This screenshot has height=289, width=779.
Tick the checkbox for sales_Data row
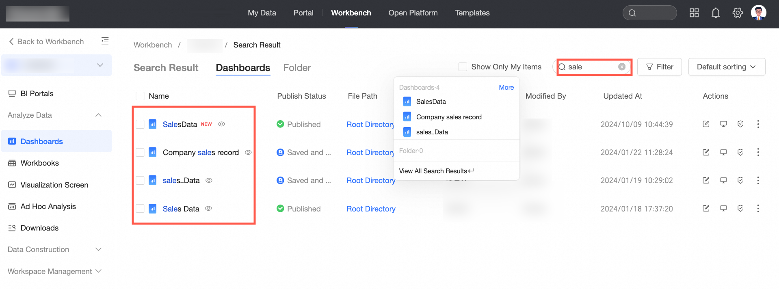[140, 180]
